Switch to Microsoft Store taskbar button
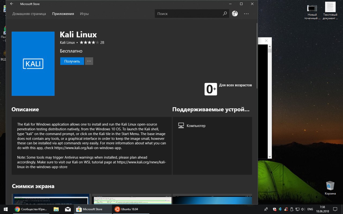 pyautogui.click(x=92, y=209)
